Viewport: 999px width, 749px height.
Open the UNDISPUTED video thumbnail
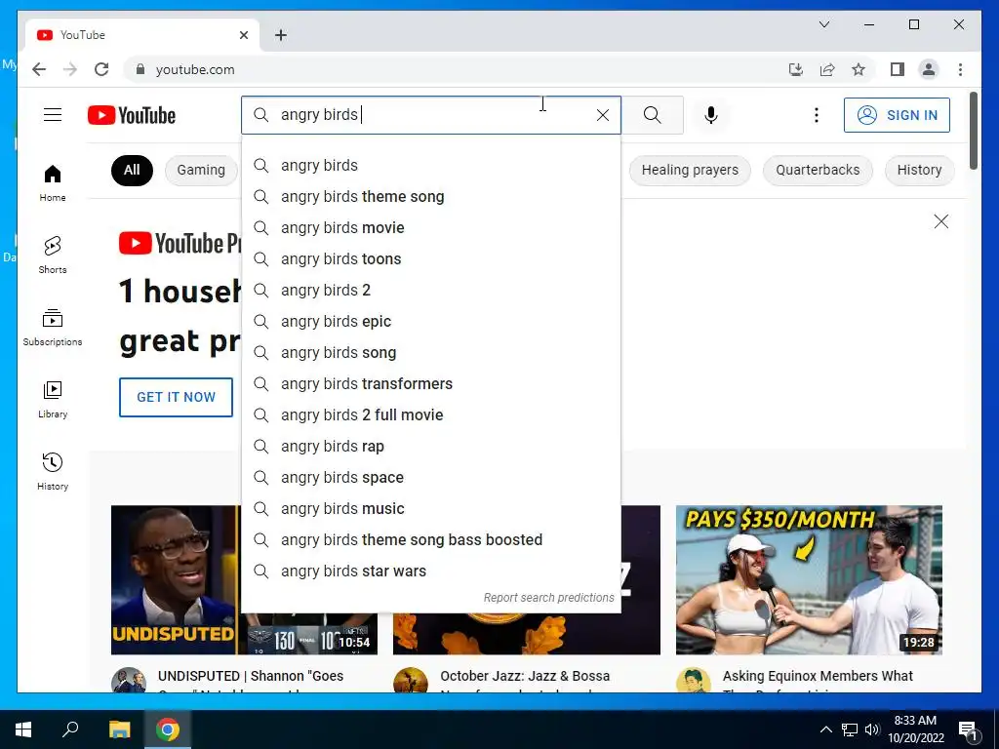[176, 579]
